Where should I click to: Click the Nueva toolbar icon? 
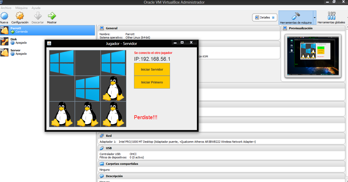point(4,16)
